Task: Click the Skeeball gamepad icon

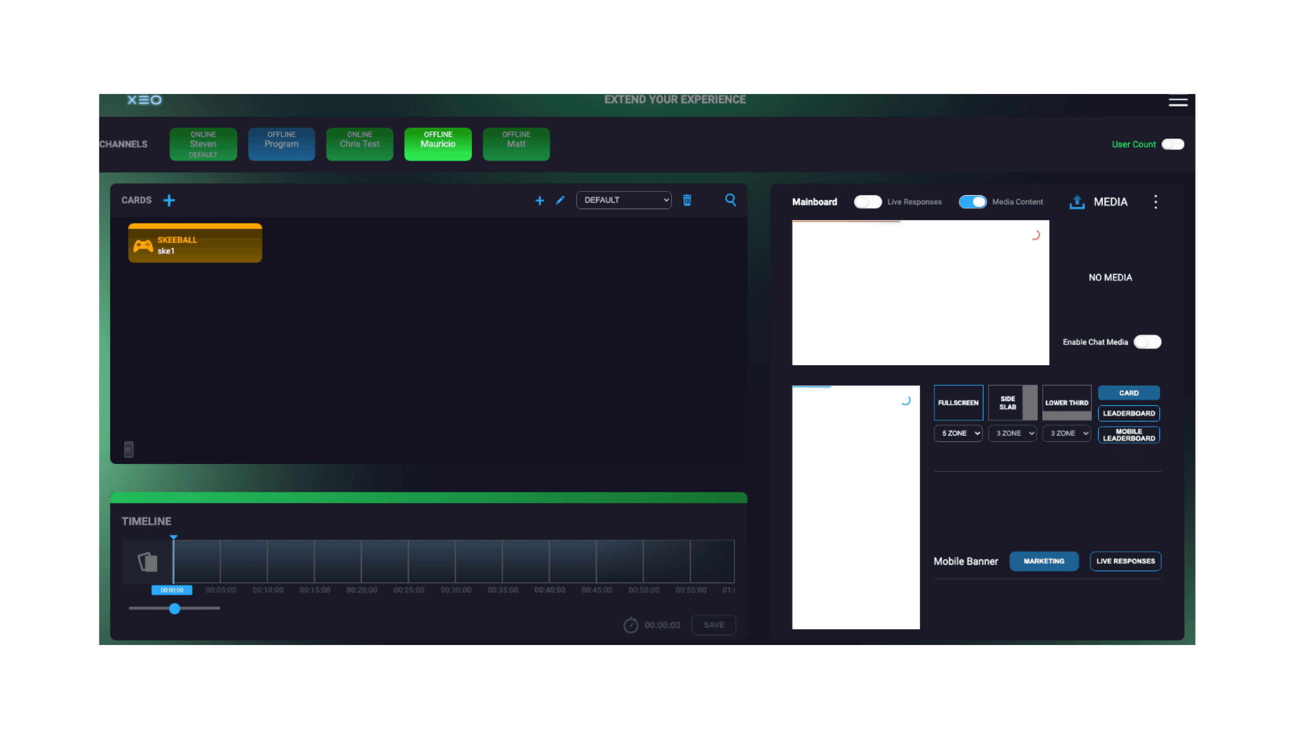Action: coord(143,246)
